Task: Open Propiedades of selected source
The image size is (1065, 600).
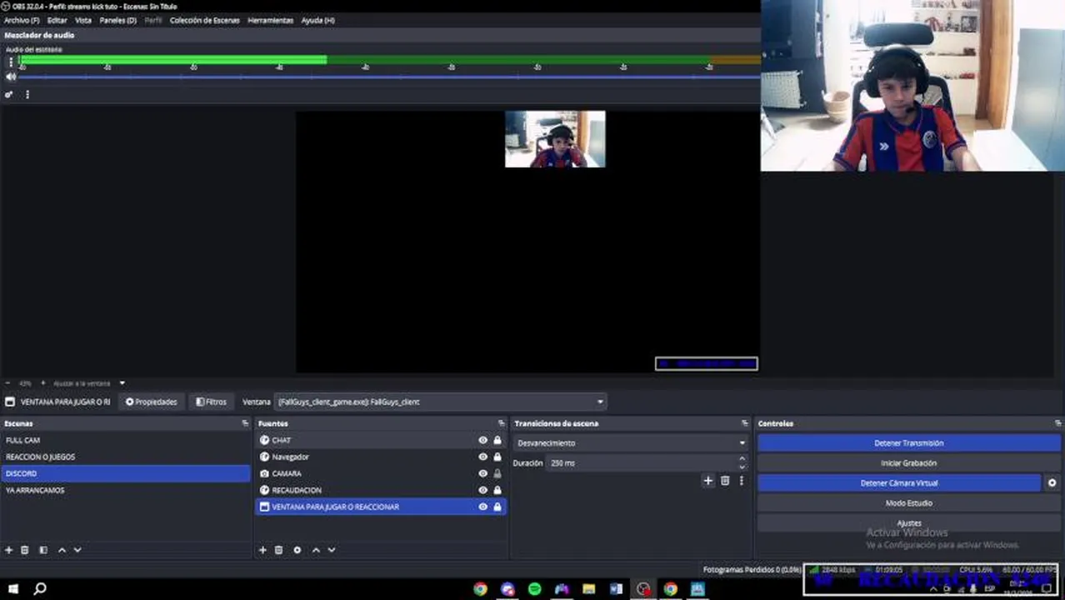Action: pos(152,402)
